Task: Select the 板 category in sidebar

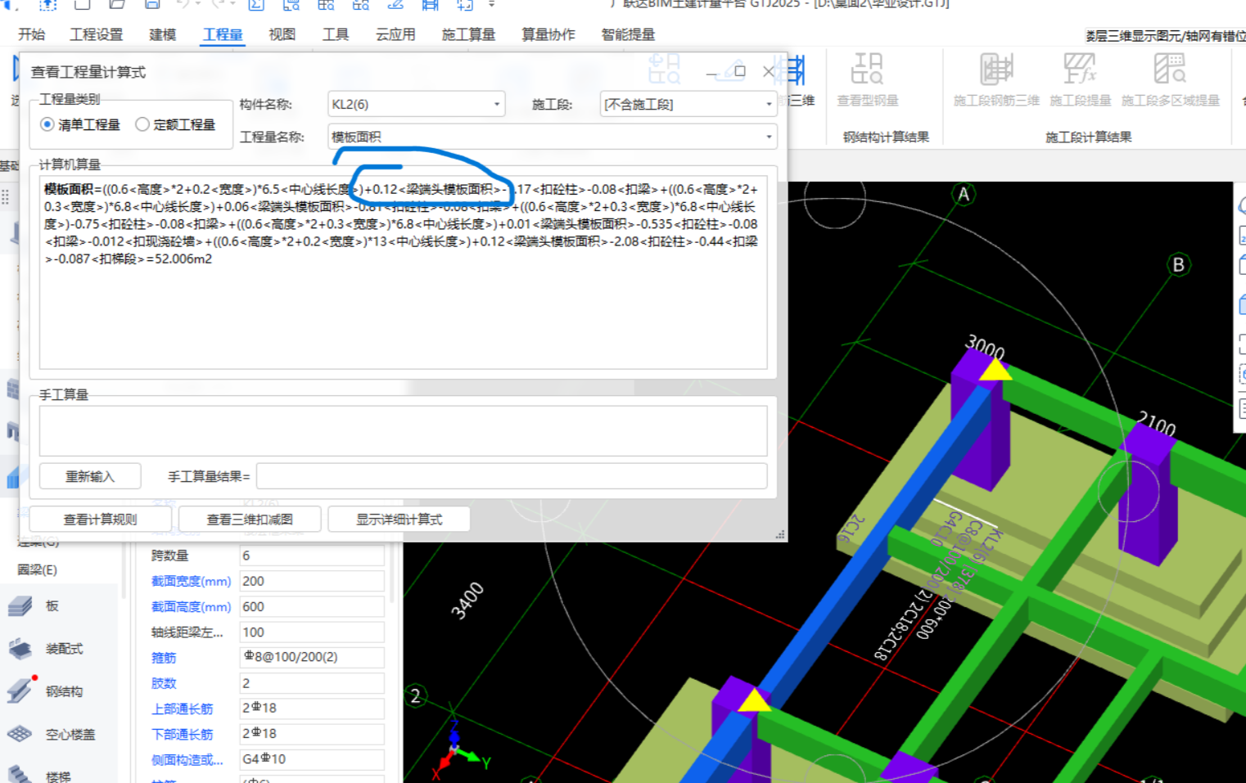Action: click(52, 605)
